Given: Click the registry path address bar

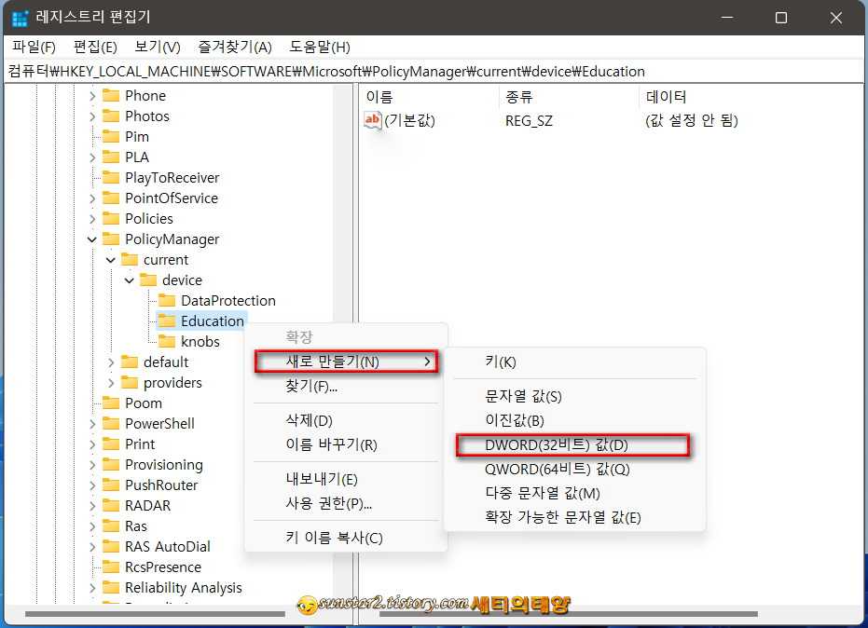Looking at the screenshot, I should click(x=373, y=71).
